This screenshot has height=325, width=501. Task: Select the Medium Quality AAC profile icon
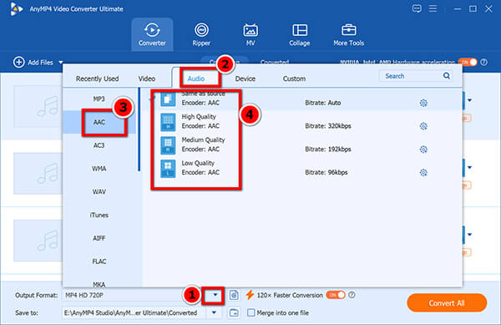[168, 145]
